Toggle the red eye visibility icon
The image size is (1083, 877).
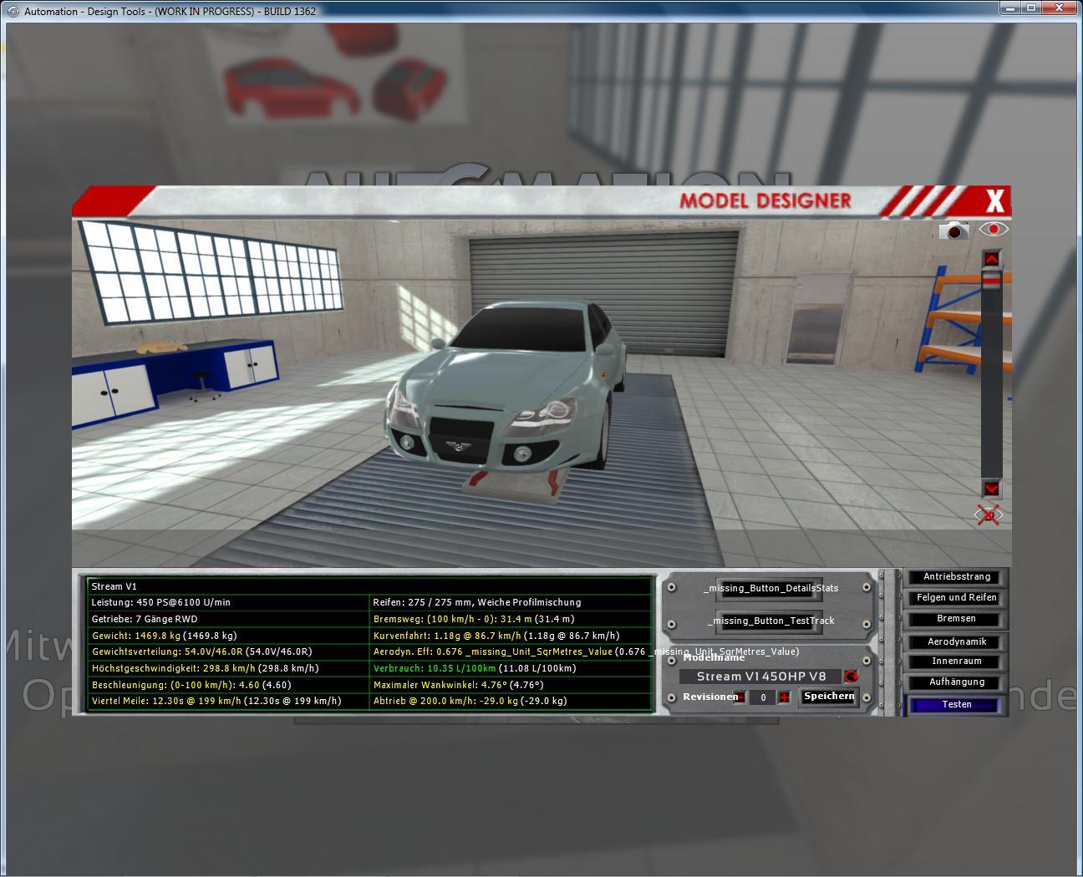pyautogui.click(x=993, y=229)
